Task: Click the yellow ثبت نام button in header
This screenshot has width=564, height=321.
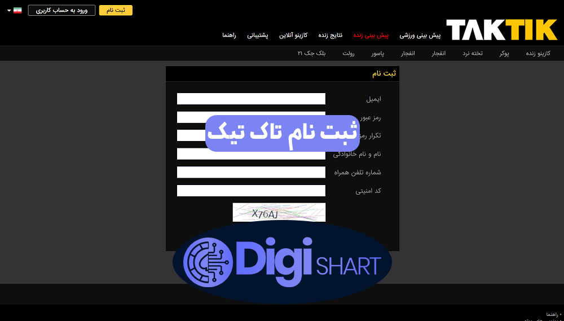Action: (116, 10)
